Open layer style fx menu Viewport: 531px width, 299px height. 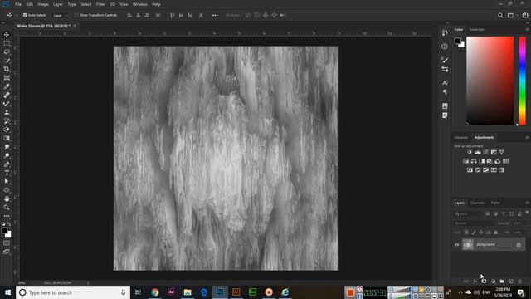click(475, 282)
